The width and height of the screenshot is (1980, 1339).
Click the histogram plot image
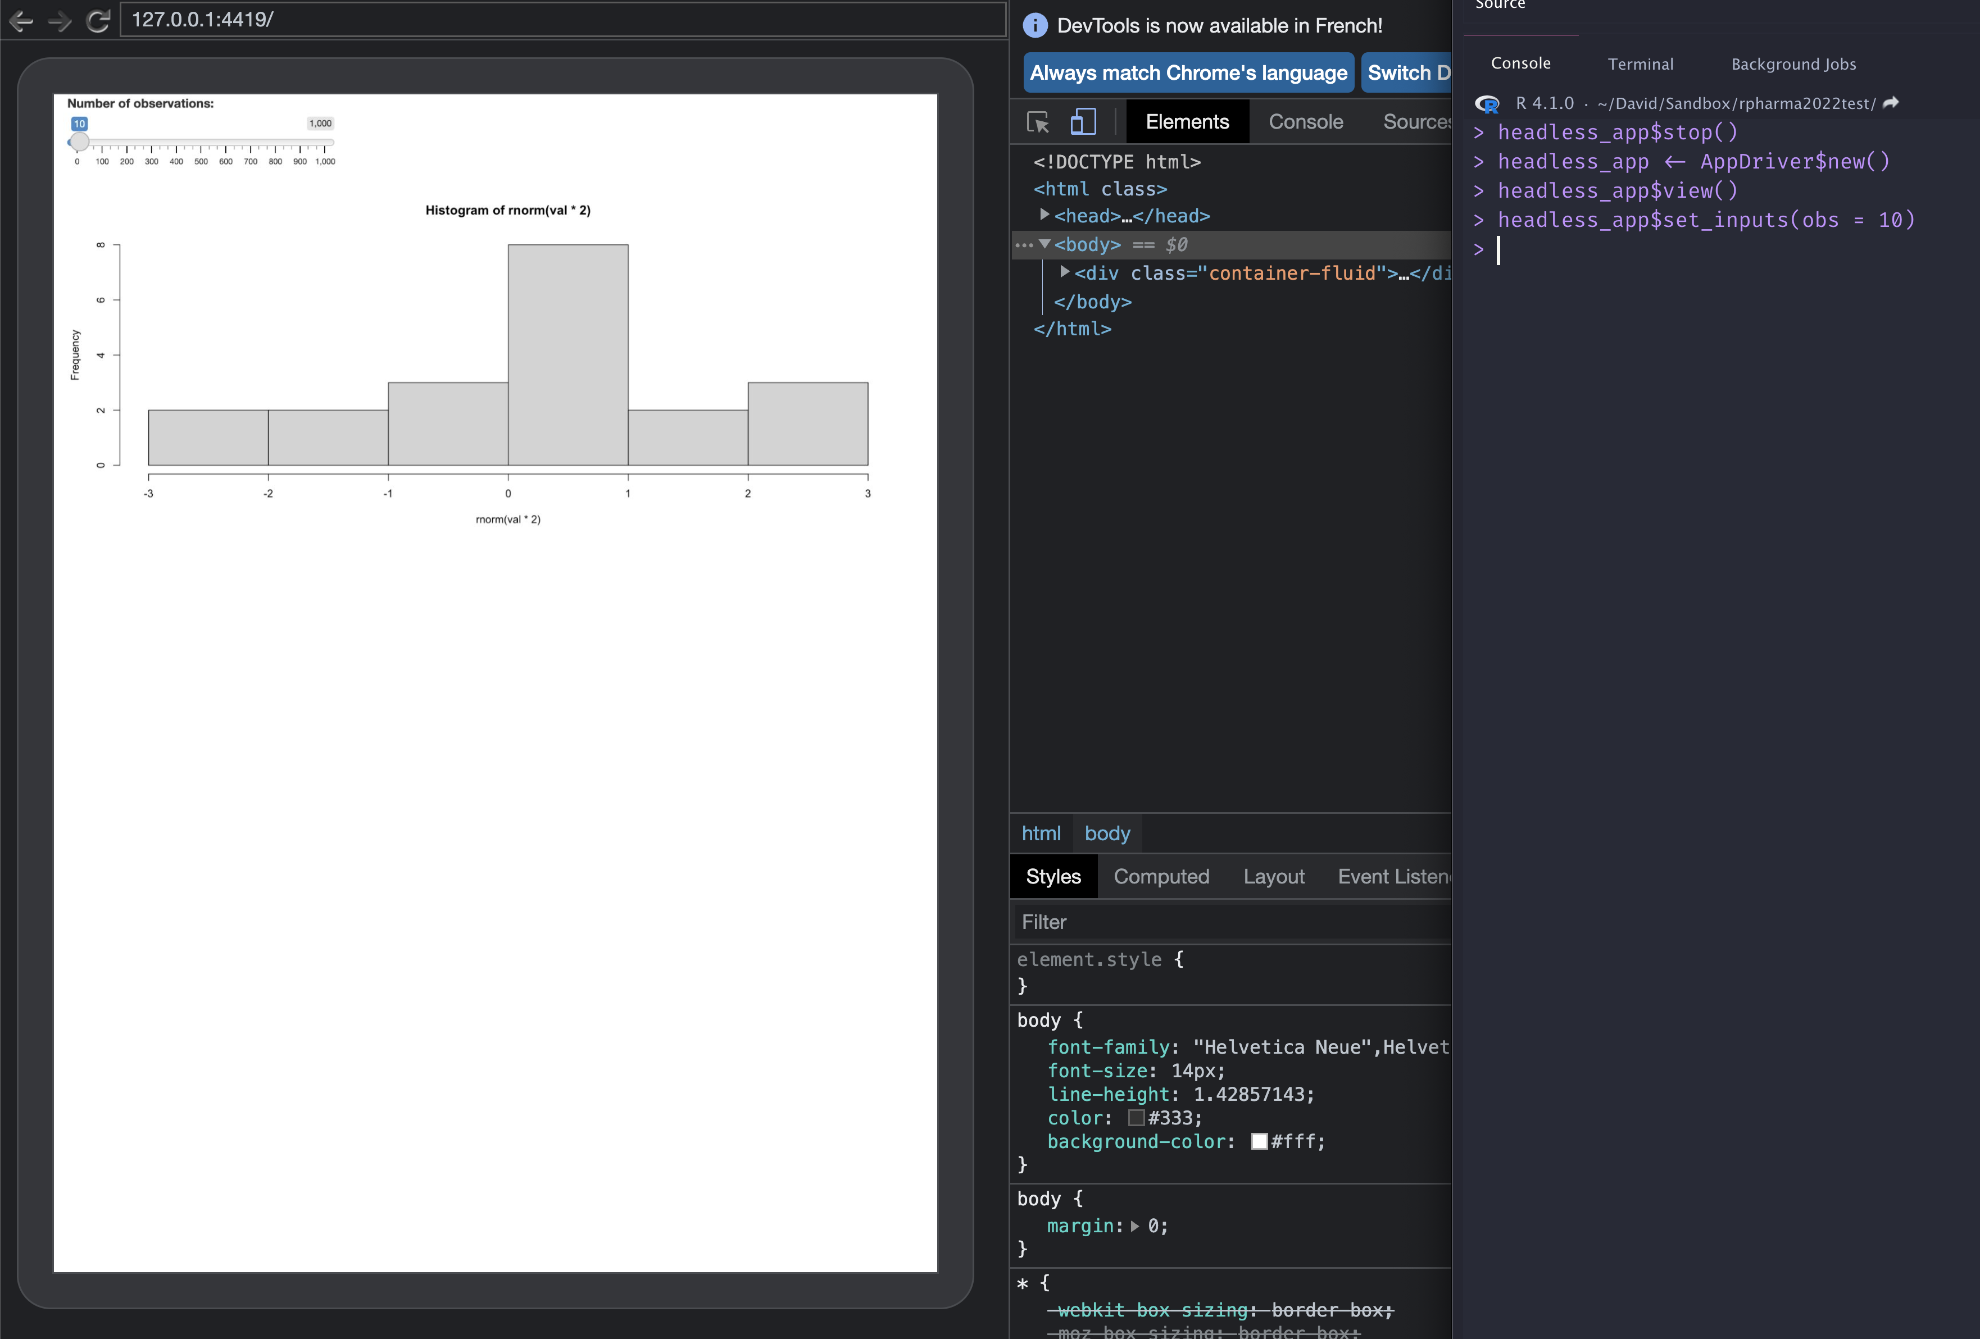tap(495, 365)
